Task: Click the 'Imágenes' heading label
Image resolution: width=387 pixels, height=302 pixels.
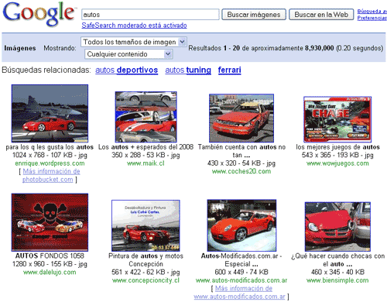Action: (20, 48)
